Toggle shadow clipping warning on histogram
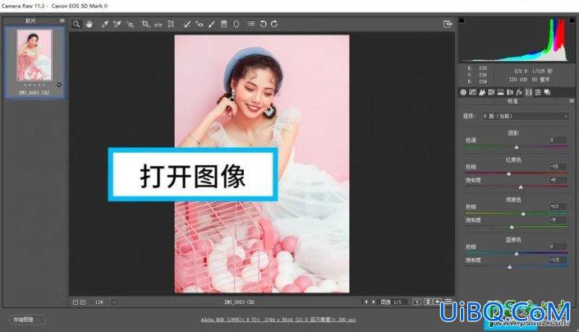 462,20
